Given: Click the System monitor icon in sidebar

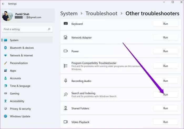Looking at the screenshot, I should coord(6,40).
